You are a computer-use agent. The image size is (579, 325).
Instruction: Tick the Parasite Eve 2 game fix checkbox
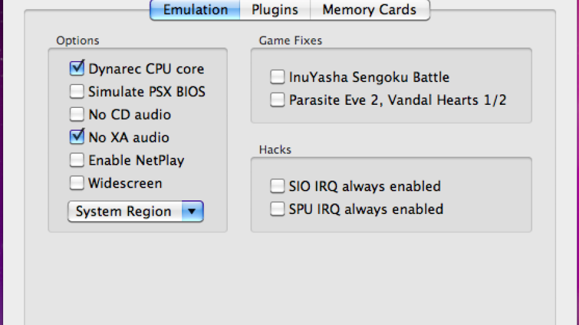point(277,100)
